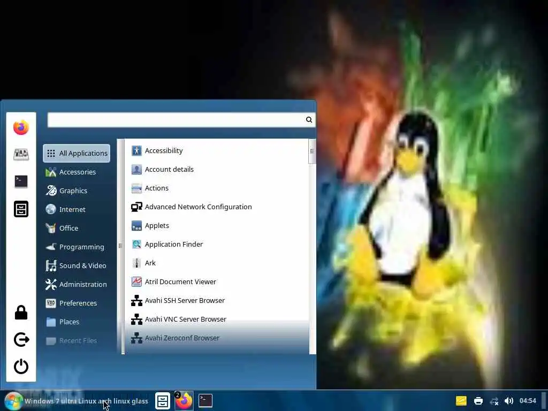Select the Sound & Video category
548x411 pixels.
coord(77,265)
